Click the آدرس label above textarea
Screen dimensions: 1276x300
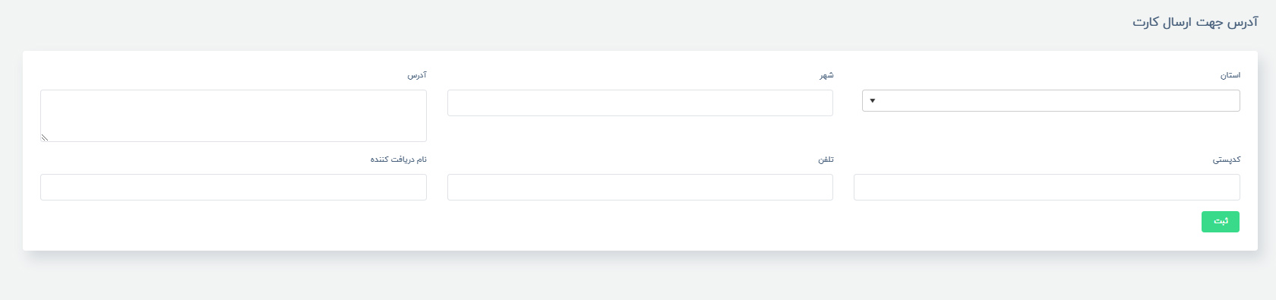pos(417,76)
